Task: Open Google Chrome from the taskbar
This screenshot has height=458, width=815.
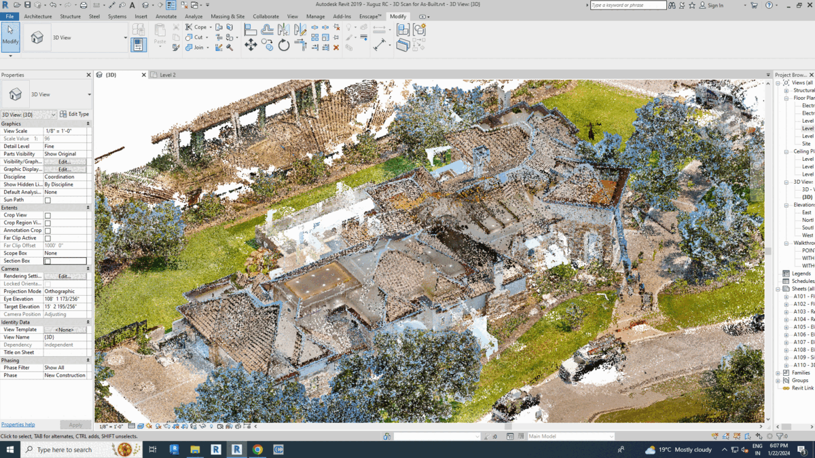Action: (x=257, y=449)
